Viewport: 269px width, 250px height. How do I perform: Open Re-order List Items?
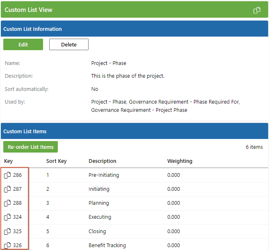pos(30,147)
